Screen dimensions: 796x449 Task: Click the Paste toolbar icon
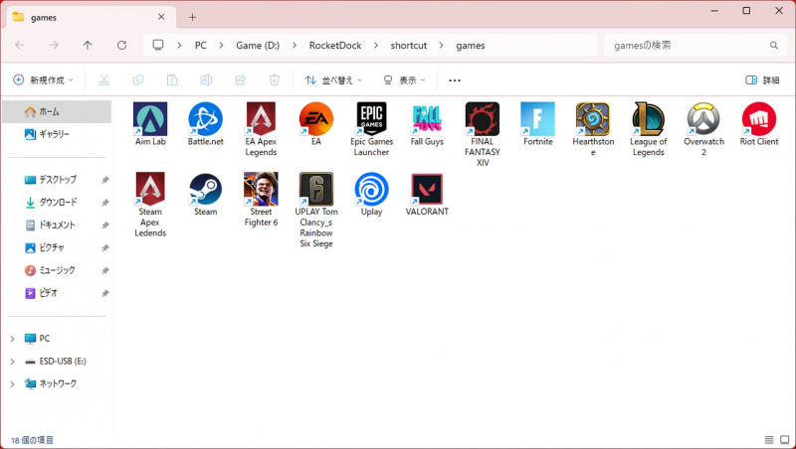(172, 80)
